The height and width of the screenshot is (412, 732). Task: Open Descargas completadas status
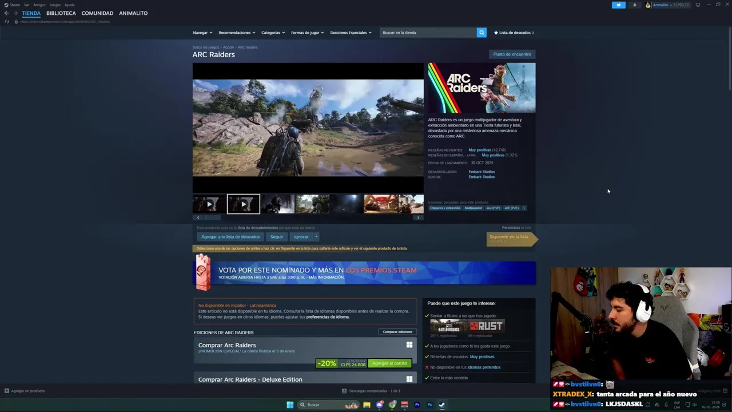click(371, 391)
